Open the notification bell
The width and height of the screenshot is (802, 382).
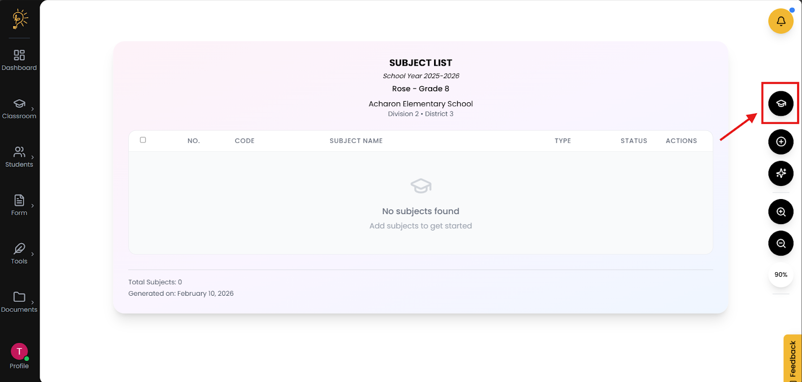(x=780, y=21)
